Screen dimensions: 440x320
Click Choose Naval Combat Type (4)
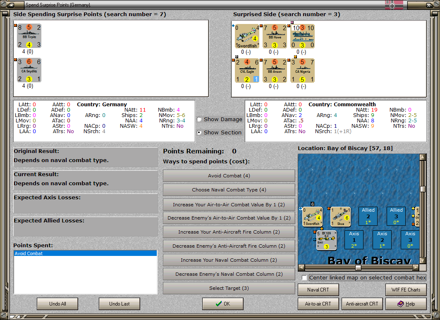tap(229, 190)
